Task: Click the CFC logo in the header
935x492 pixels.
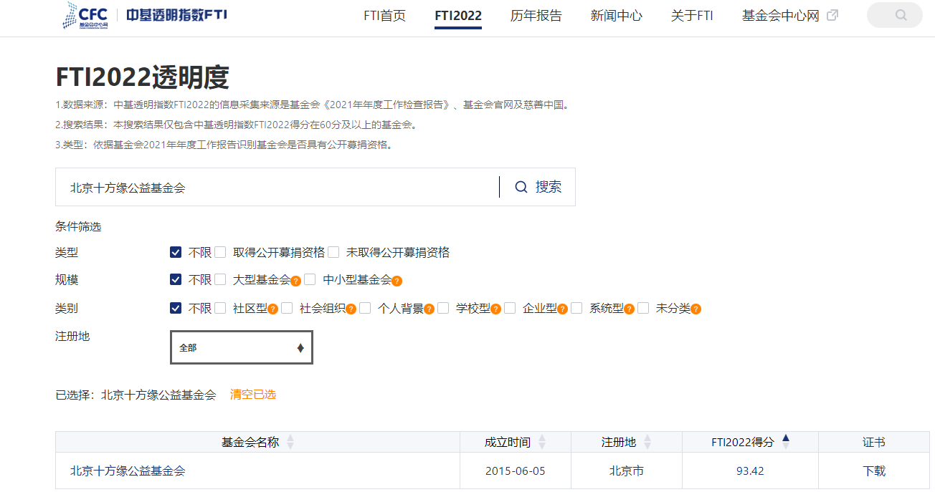Action: click(86, 15)
